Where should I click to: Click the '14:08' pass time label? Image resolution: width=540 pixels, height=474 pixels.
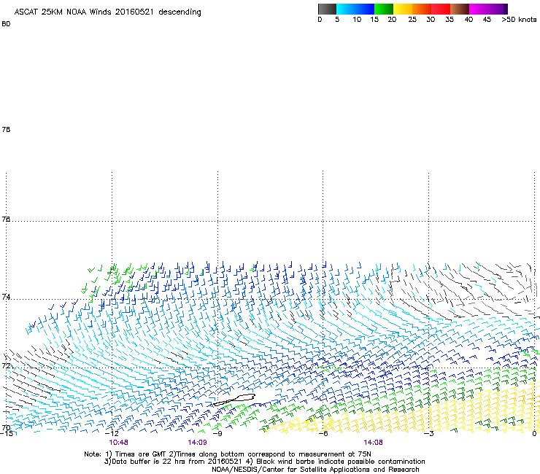click(x=373, y=443)
